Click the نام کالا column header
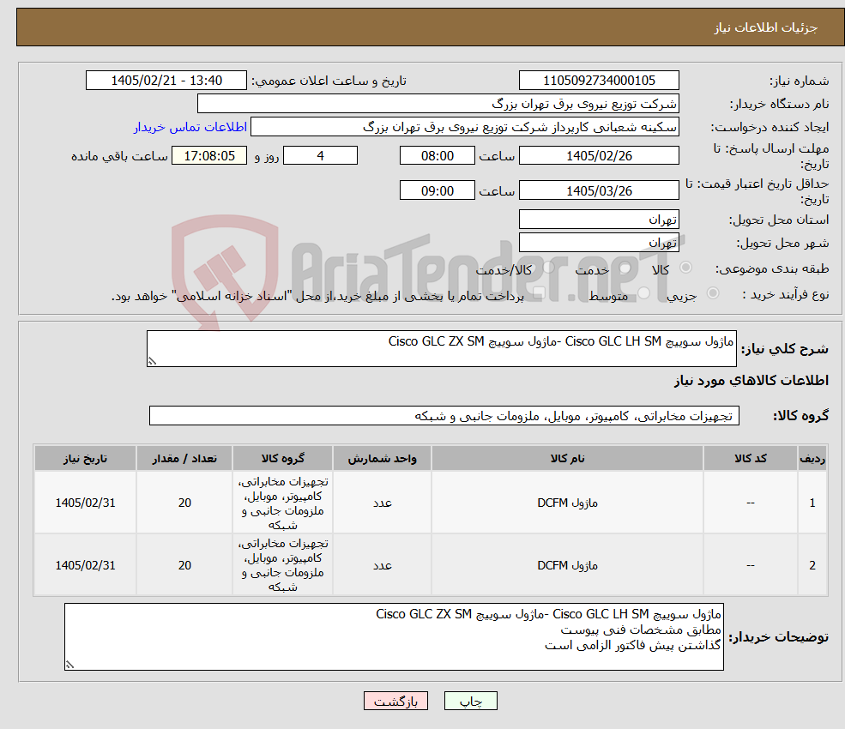 tap(567, 458)
